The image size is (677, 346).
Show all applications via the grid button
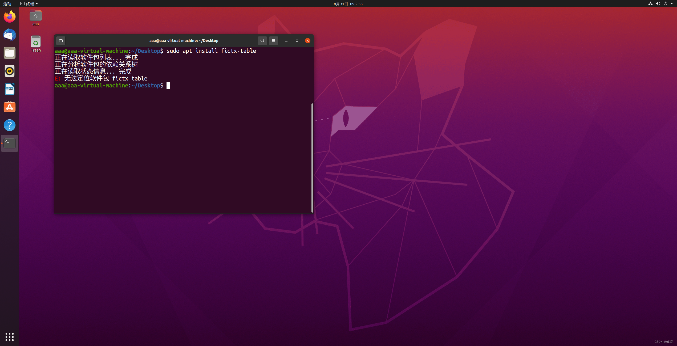10,337
